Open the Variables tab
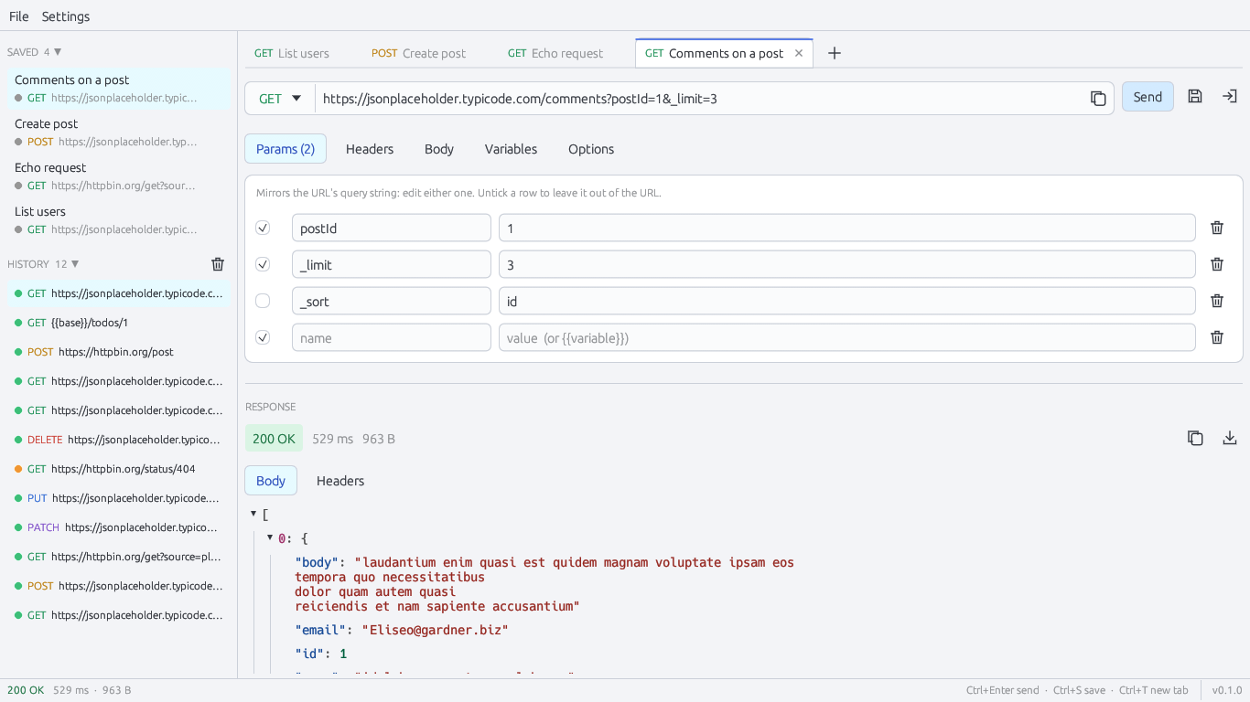Screen dimensions: 1250x702 point(511,149)
